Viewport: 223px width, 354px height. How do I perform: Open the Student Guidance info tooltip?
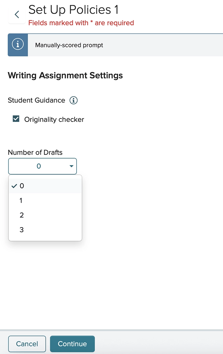pyautogui.click(x=74, y=100)
